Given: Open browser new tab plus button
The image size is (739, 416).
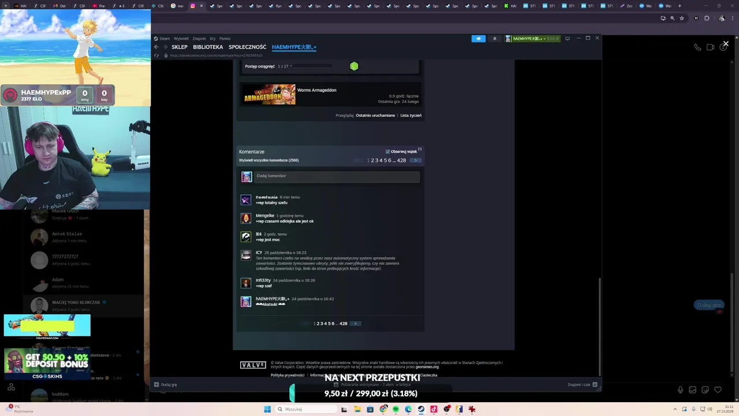Looking at the screenshot, I should 680,6.
